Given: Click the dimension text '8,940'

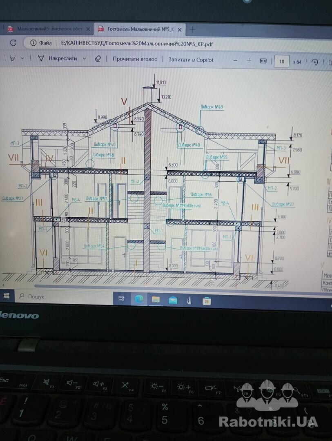Looking at the screenshot, I should click(139, 119).
